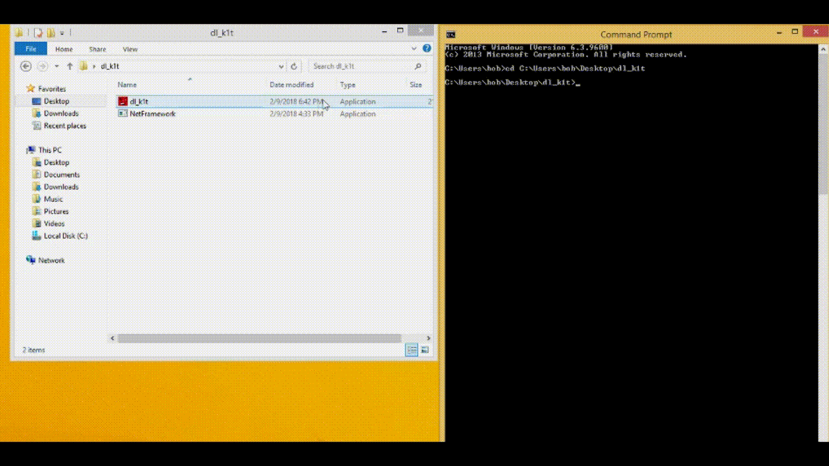Open the Home ribbon tab

pyautogui.click(x=64, y=49)
